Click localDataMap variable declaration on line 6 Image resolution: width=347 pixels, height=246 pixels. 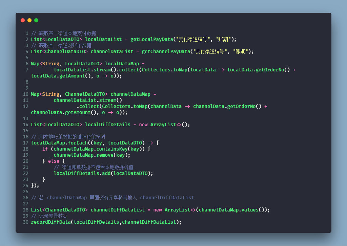[122, 64]
